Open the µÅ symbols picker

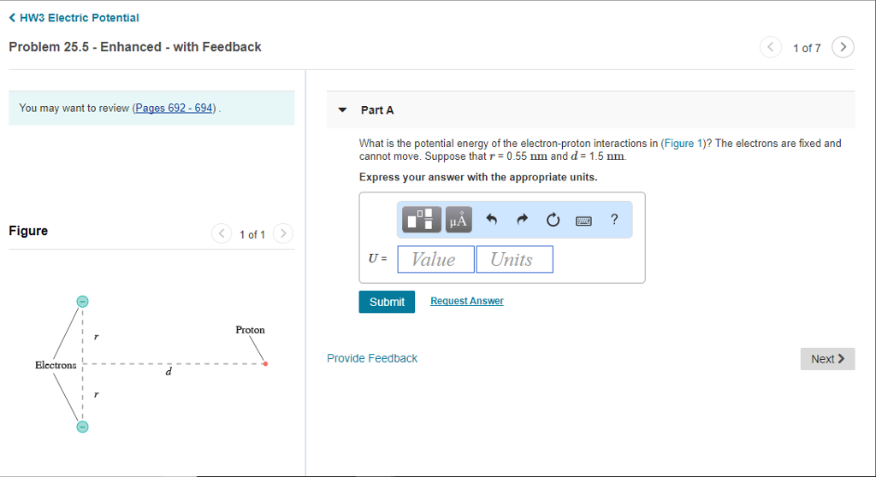pyautogui.click(x=459, y=219)
